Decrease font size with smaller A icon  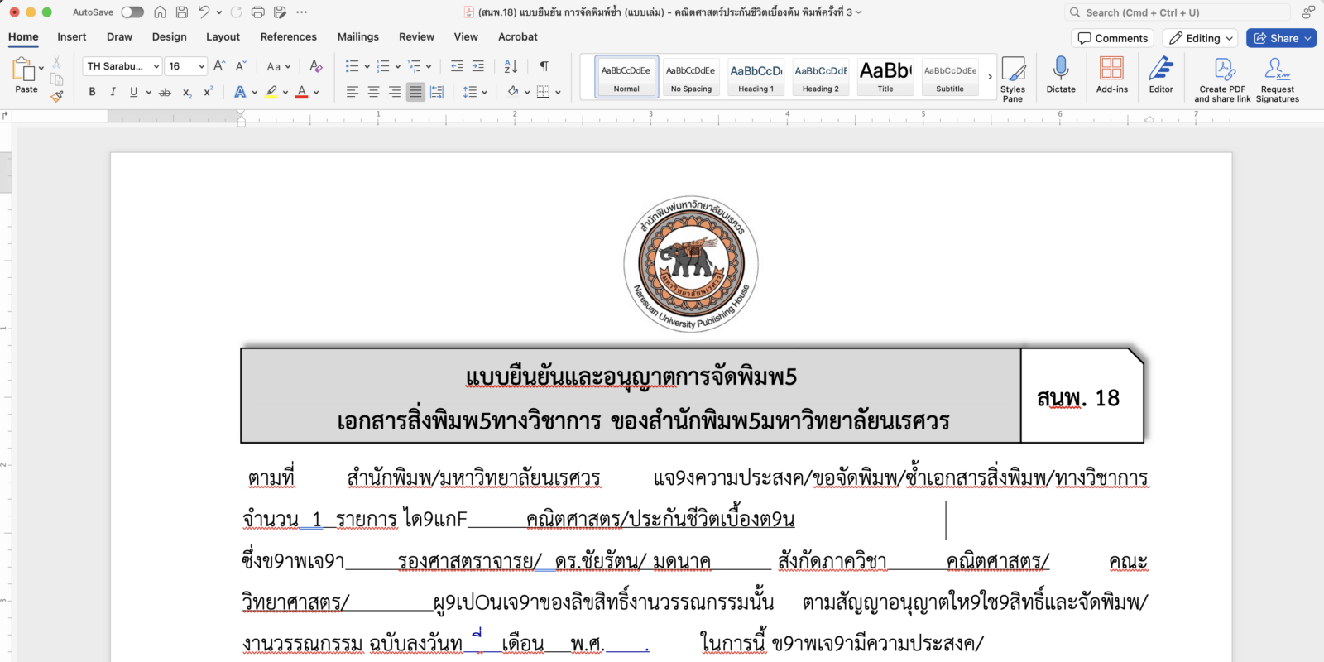241,66
